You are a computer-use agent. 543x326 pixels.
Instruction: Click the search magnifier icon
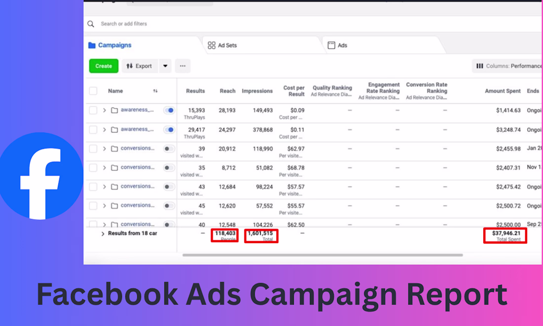pyautogui.click(x=91, y=24)
